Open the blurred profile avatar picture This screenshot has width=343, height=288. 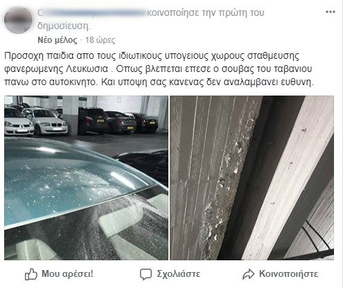click(18, 20)
